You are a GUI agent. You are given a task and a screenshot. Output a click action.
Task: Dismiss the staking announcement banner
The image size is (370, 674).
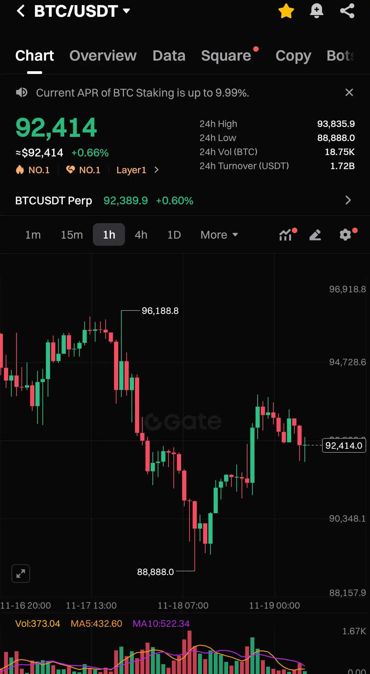[349, 92]
